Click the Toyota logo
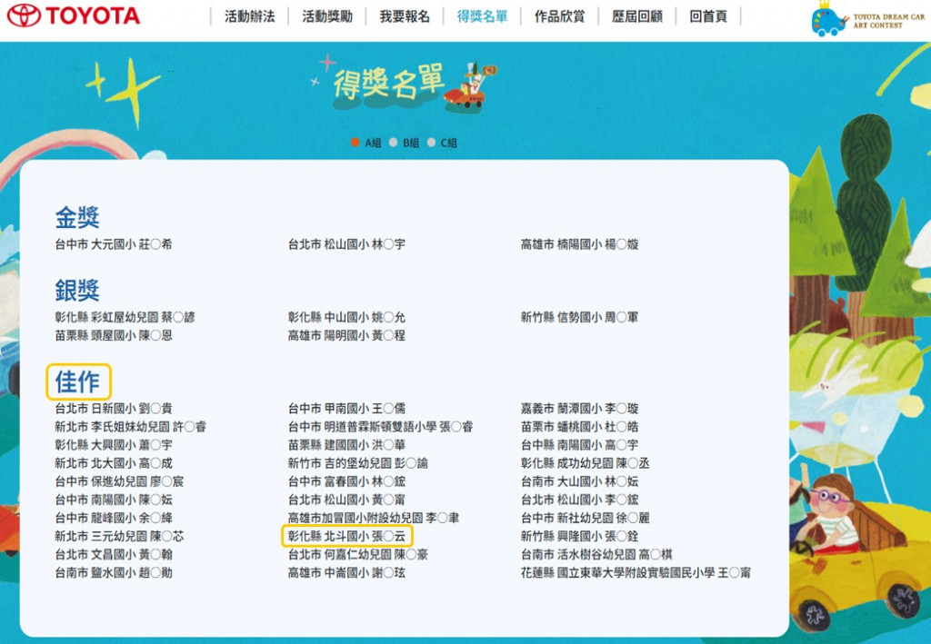 tap(74, 15)
